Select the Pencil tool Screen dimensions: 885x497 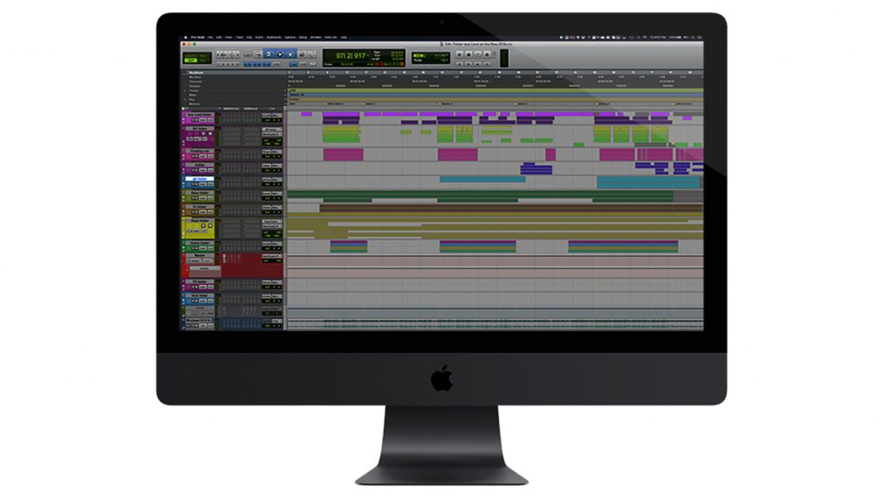pyautogui.click(x=313, y=54)
